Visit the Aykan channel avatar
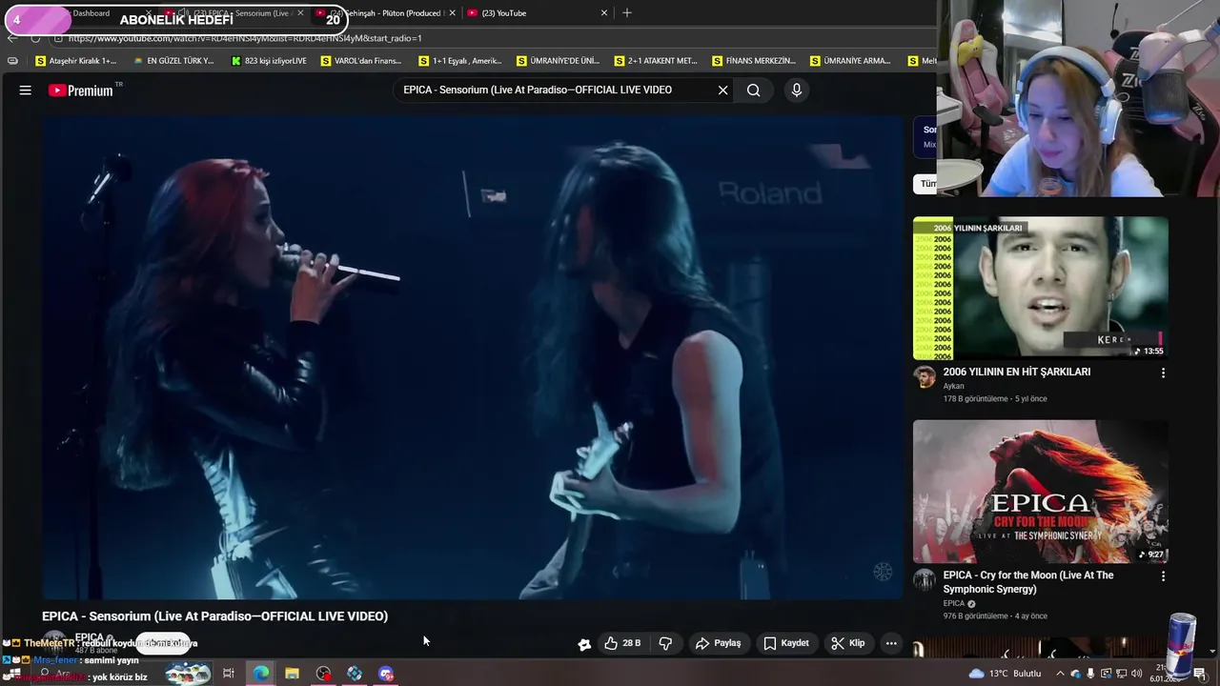 (925, 377)
